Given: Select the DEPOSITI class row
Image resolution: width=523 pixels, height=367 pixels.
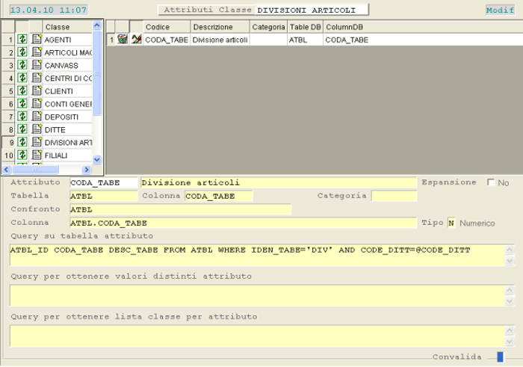Looking at the screenshot, I should click(x=67, y=117).
